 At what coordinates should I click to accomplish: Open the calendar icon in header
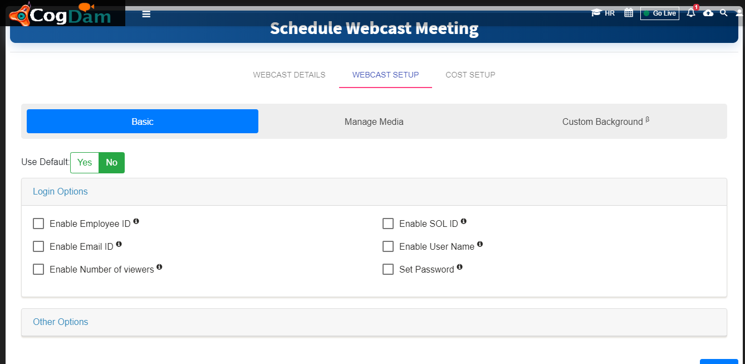[629, 13]
